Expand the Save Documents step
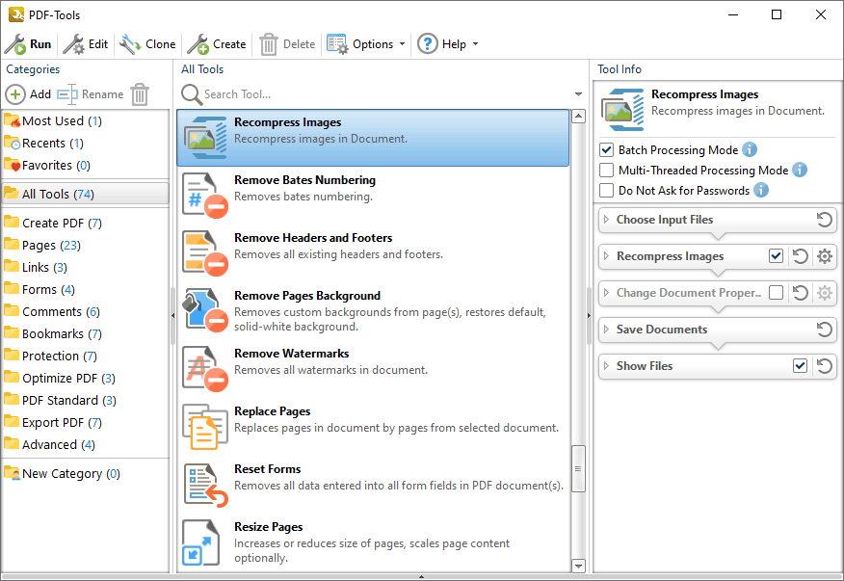The image size is (844, 581). click(x=607, y=329)
